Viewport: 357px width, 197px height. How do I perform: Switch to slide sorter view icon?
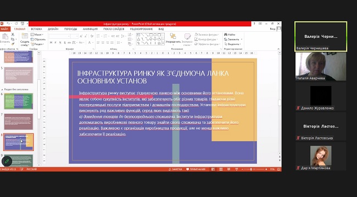tap(221, 169)
